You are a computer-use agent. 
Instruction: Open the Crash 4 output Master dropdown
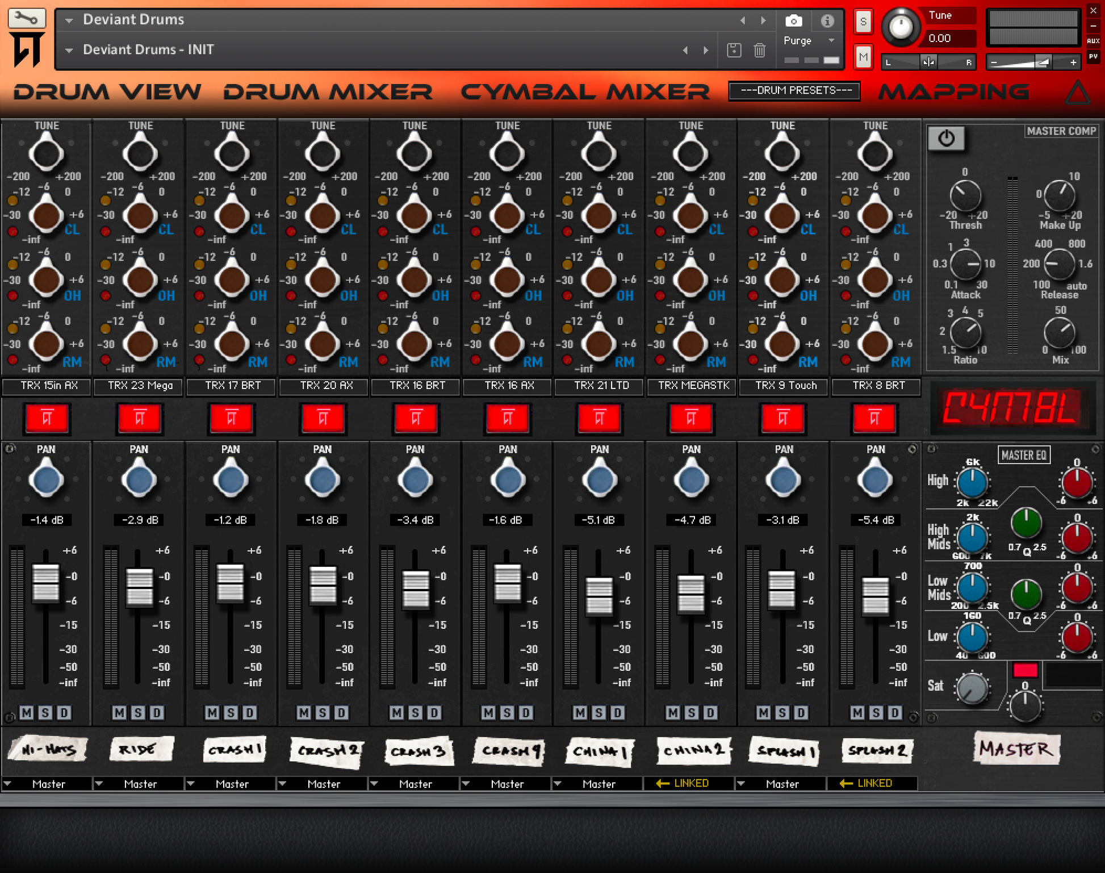(507, 784)
